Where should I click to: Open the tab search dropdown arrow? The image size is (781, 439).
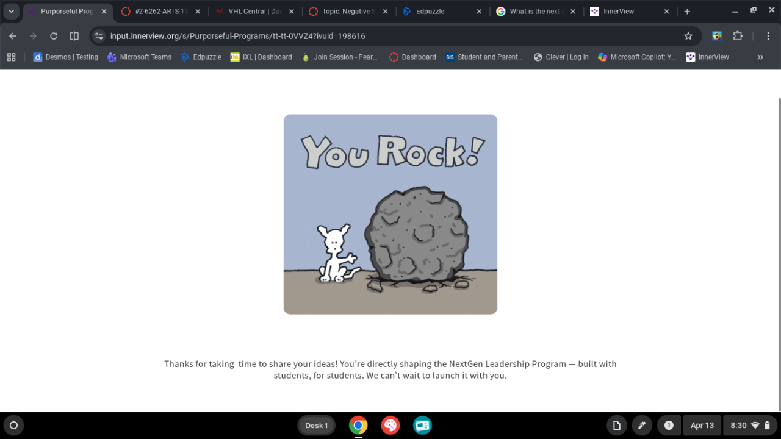pos(11,12)
